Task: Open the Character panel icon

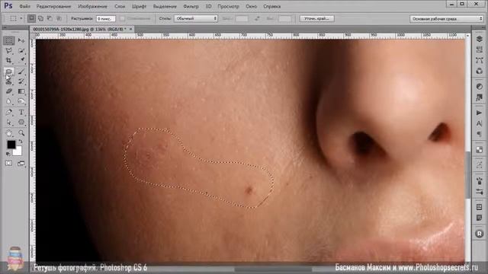Action: click(479, 123)
